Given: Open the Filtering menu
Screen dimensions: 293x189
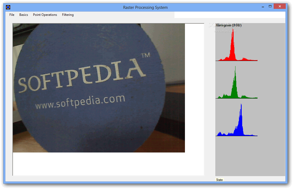Looking at the screenshot, I should tap(68, 15).
